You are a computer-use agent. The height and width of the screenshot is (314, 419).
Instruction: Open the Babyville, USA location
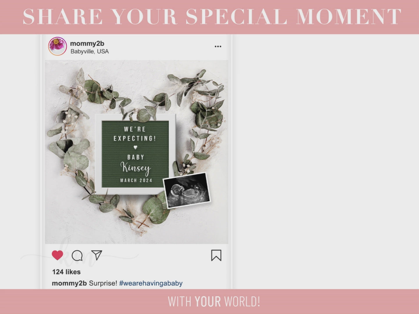(90, 51)
